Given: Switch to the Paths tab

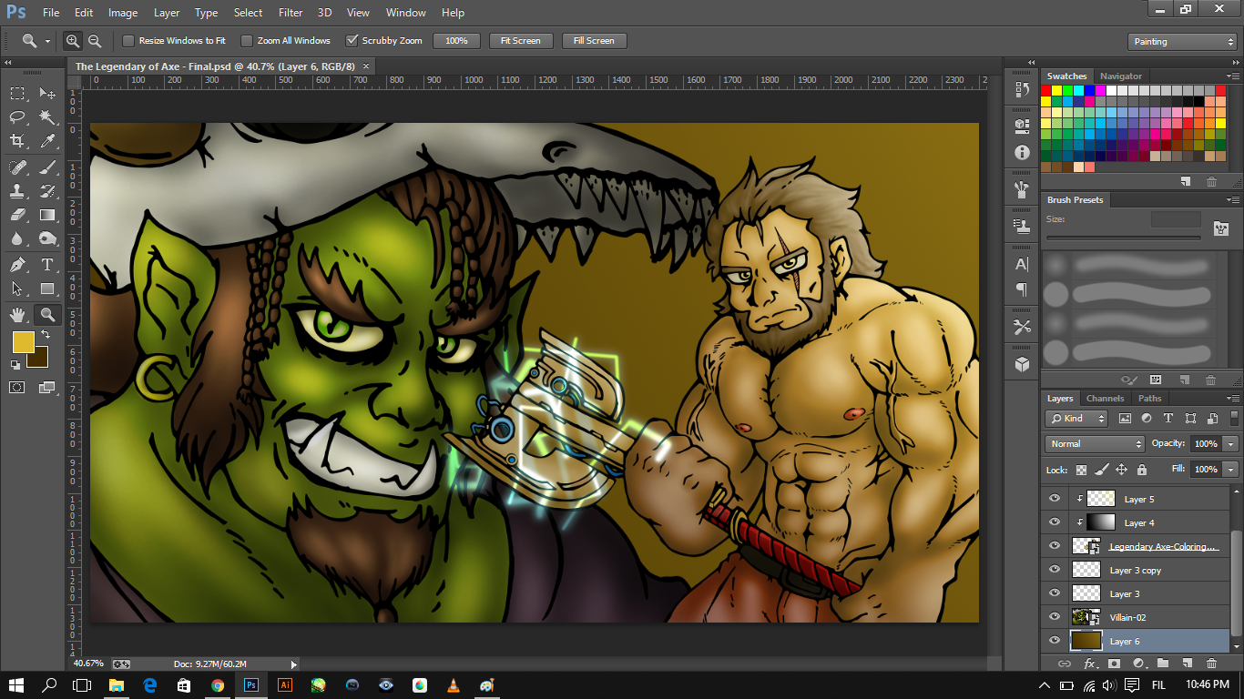Looking at the screenshot, I should pyautogui.click(x=1150, y=399).
